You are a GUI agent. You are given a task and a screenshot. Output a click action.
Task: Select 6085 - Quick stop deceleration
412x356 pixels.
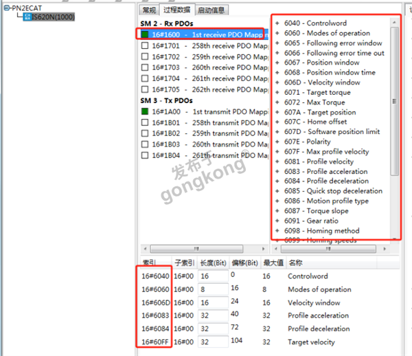point(333,191)
